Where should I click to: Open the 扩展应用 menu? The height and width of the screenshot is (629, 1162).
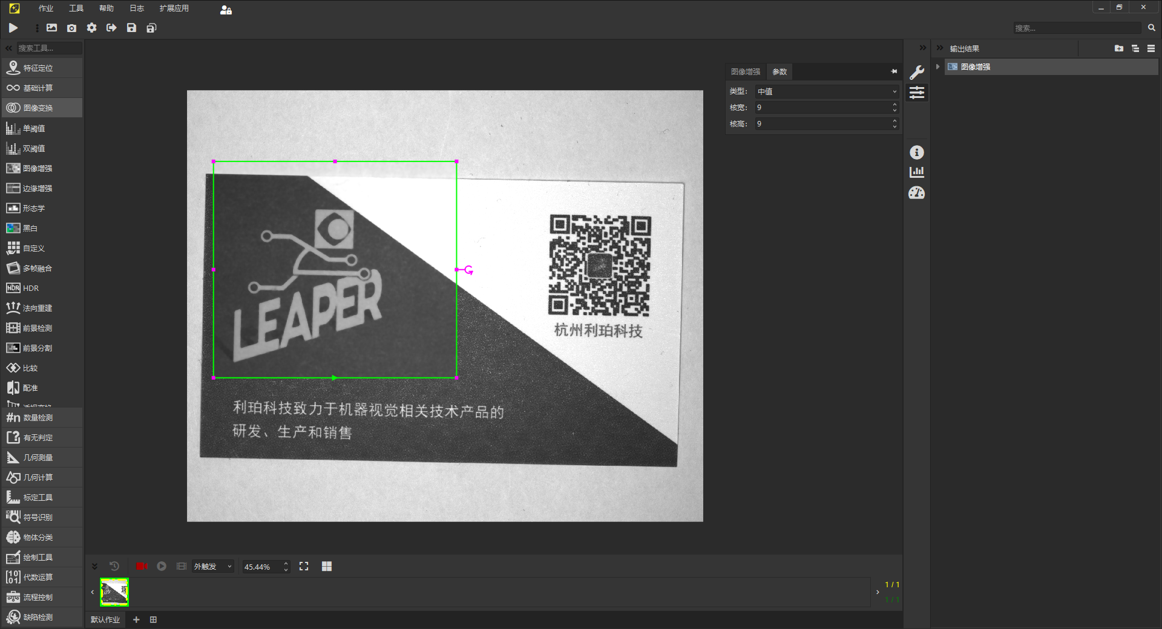click(174, 8)
